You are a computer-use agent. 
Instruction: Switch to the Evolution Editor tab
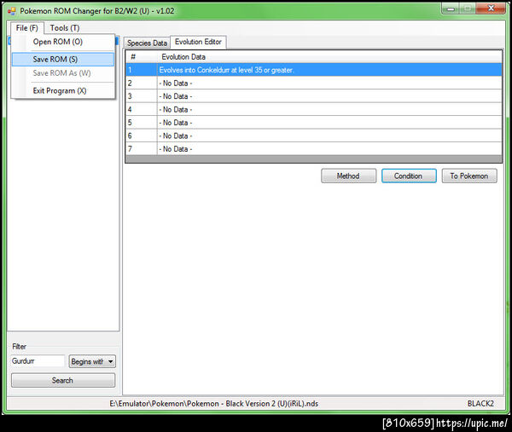coord(198,42)
